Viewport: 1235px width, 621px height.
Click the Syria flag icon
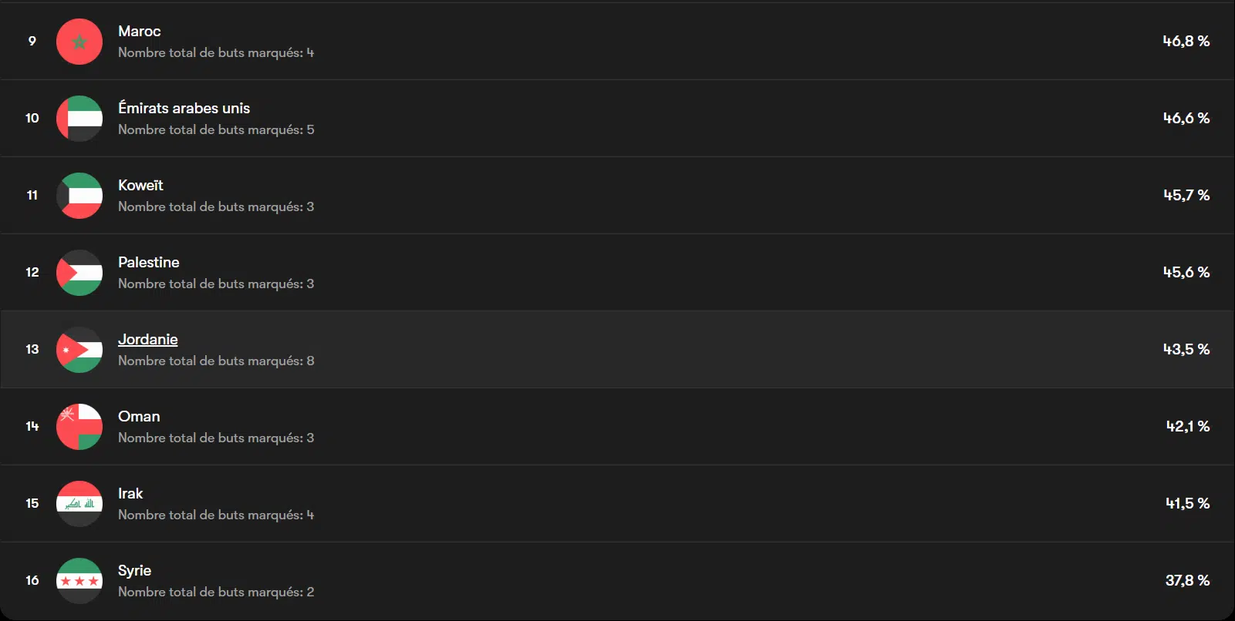(79, 581)
